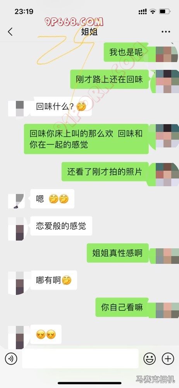Tap the chat title 姐姐
Image resolution: width=179 pixels, height=388 pixels.
coord(89,32)
